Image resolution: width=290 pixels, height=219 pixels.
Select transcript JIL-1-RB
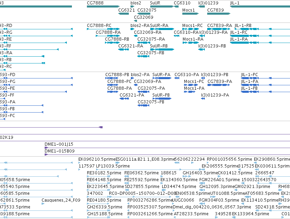(x=243, y=25)
